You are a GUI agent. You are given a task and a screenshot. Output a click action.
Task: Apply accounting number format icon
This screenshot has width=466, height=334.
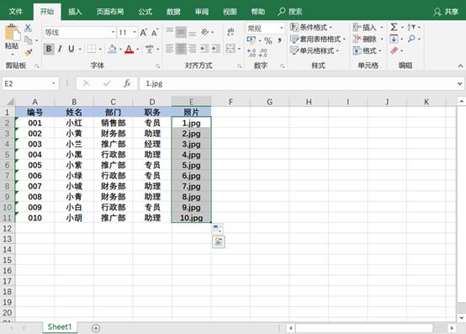point(252,40)
